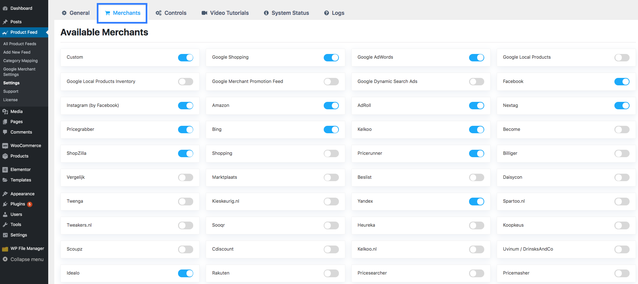
Task: Click the Logs question mark icon
Action: pyautogui.click(x=326, y=13)
